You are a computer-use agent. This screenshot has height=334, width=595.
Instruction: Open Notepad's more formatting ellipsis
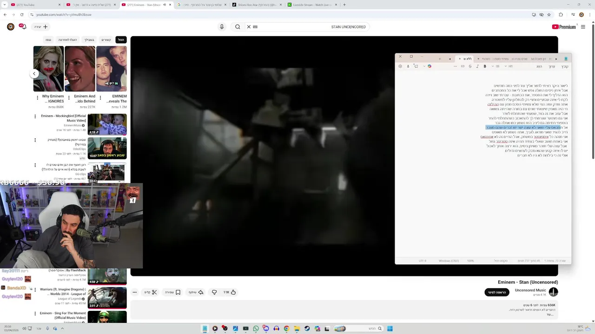tap(455, 66)
